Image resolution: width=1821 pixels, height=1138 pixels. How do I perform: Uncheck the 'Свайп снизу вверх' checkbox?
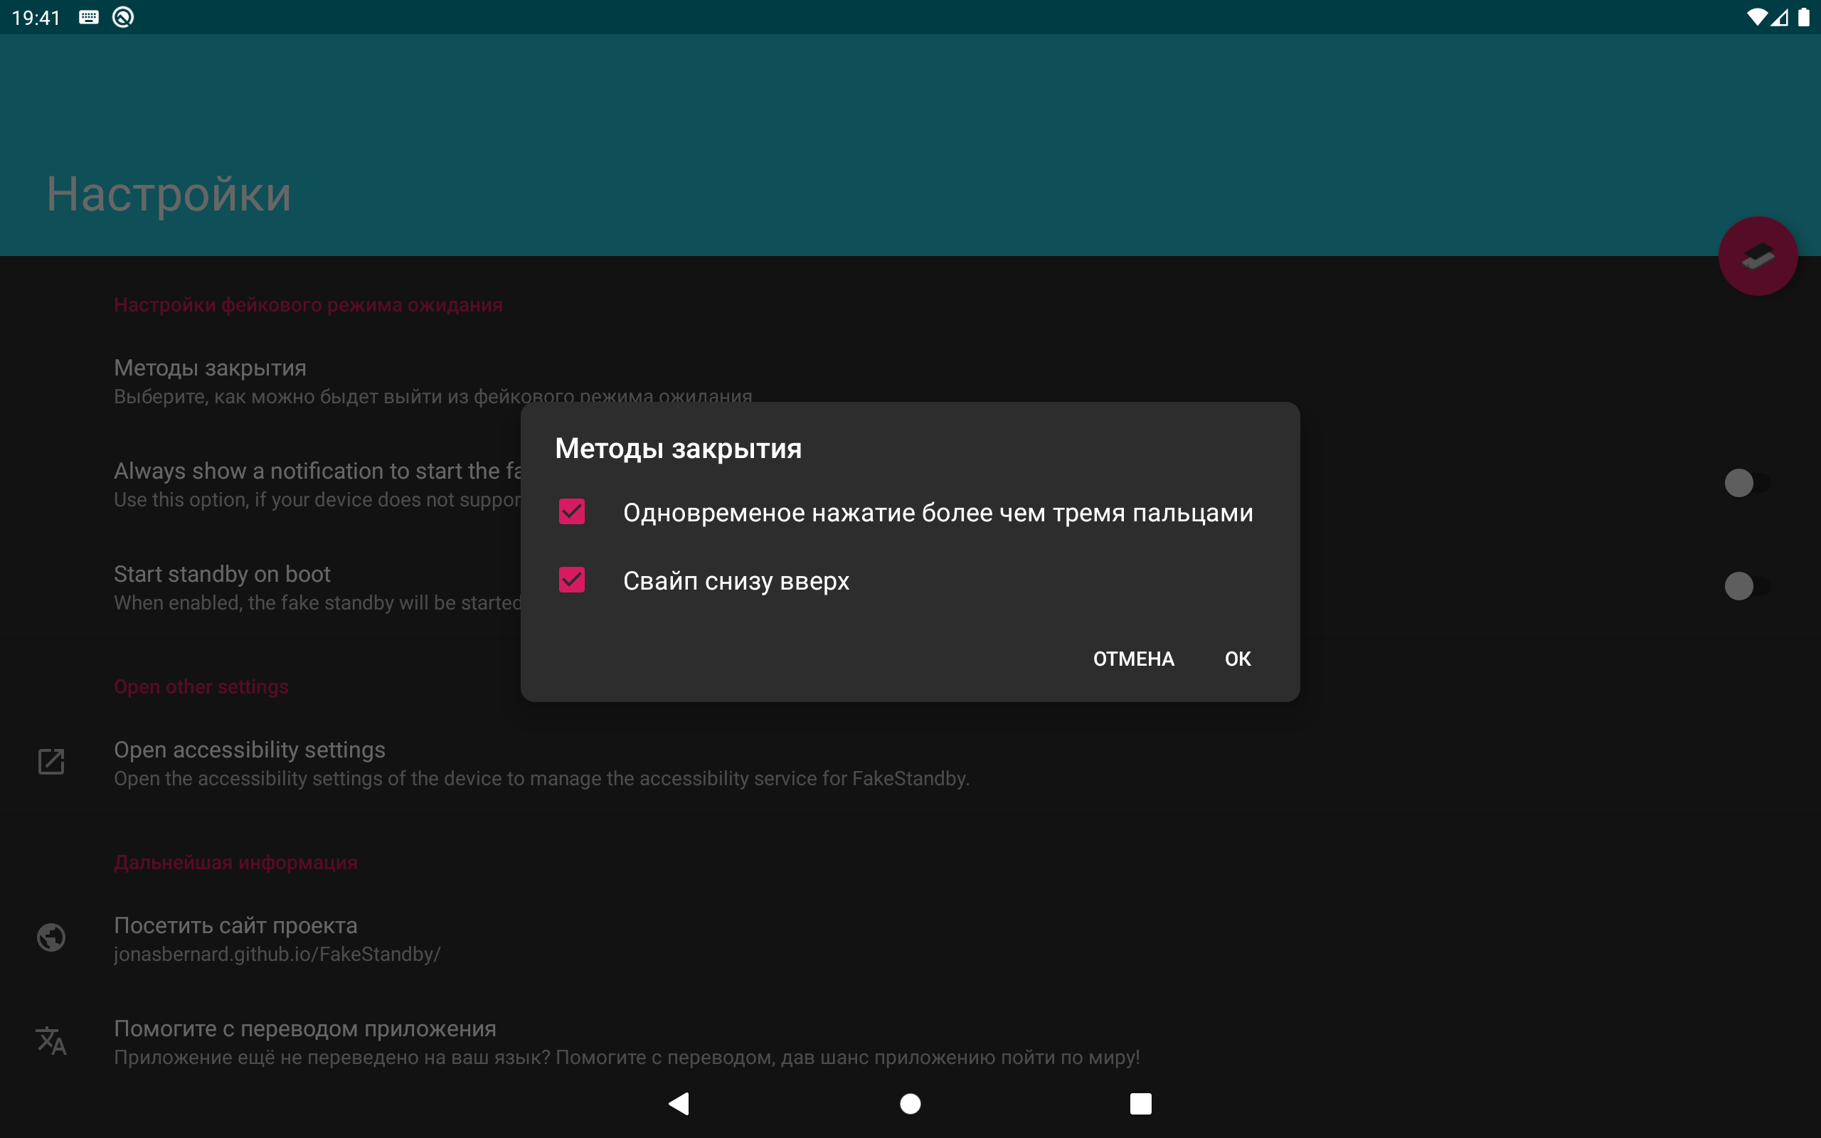572,580
